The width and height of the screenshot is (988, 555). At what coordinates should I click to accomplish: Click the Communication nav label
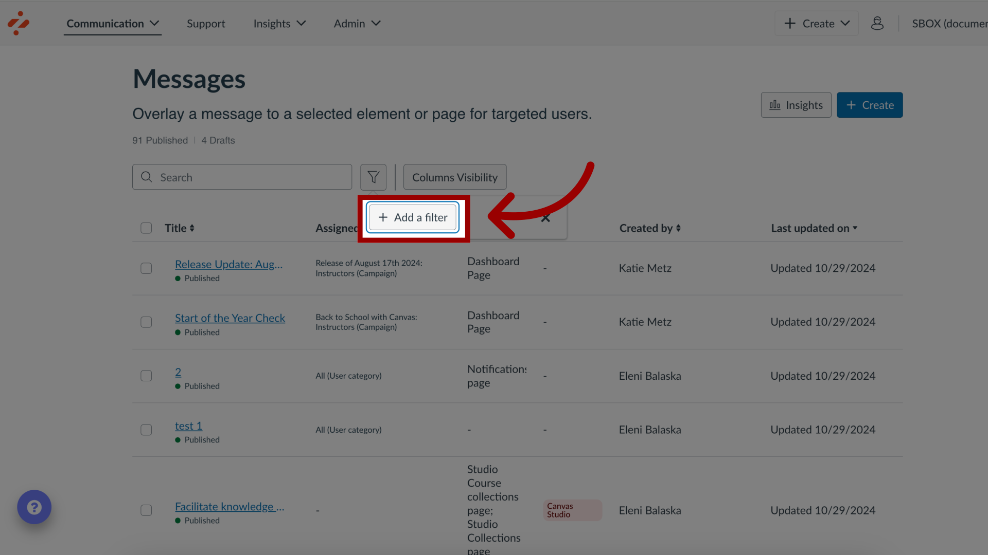point(105,24)
